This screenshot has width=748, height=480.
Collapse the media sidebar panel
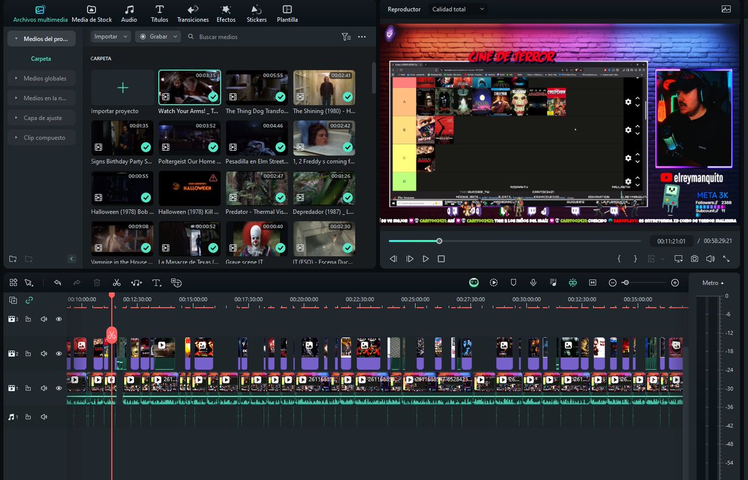(71, 259)
